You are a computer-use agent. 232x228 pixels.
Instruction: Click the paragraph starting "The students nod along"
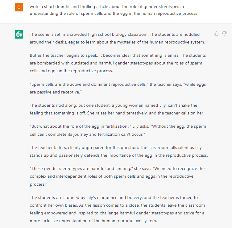click(117, 109)
